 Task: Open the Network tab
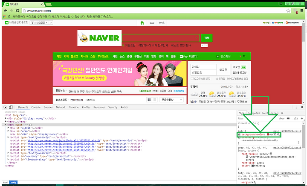pyautogui.click(x=61, y=107)
